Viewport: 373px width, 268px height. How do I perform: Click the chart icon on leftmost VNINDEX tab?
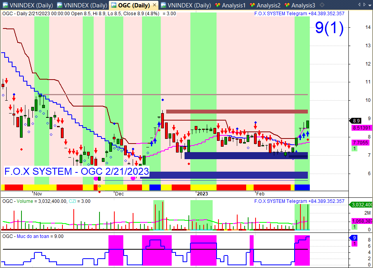(5, 5)
